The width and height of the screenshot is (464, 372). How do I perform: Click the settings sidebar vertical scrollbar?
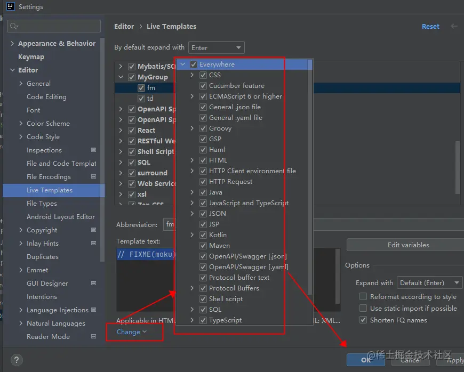(102, 150)
